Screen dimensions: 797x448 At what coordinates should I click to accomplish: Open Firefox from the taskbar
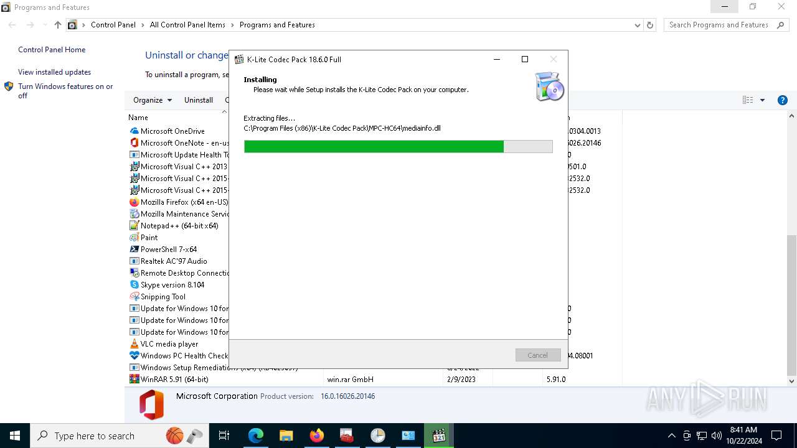click(x=317, y=436)
